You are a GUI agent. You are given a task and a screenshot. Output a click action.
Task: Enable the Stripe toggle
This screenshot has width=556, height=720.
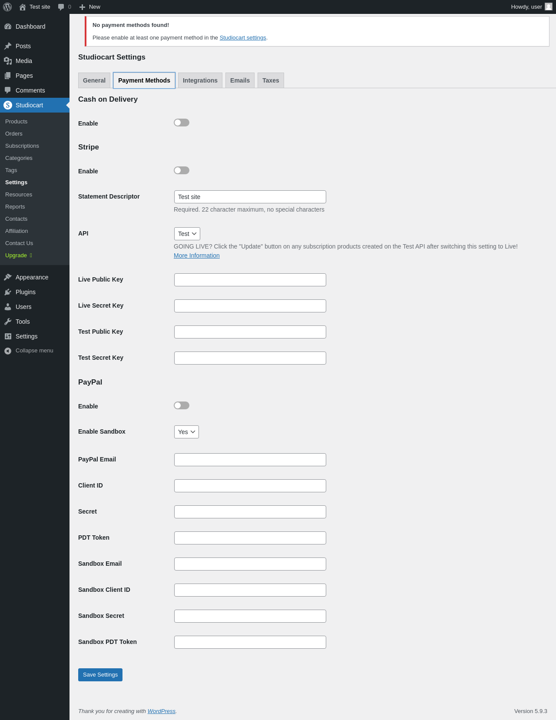tap(182, 170)
